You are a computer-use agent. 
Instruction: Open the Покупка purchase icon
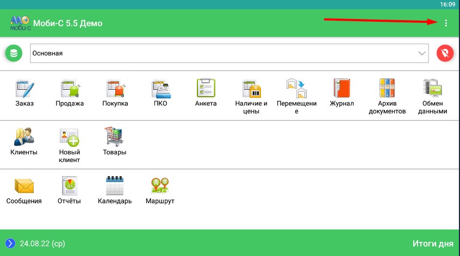coord(115,92)
